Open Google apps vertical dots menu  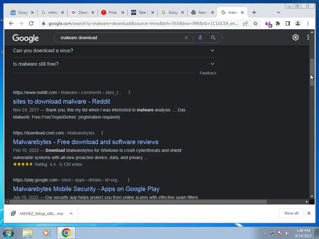point(308,37)
